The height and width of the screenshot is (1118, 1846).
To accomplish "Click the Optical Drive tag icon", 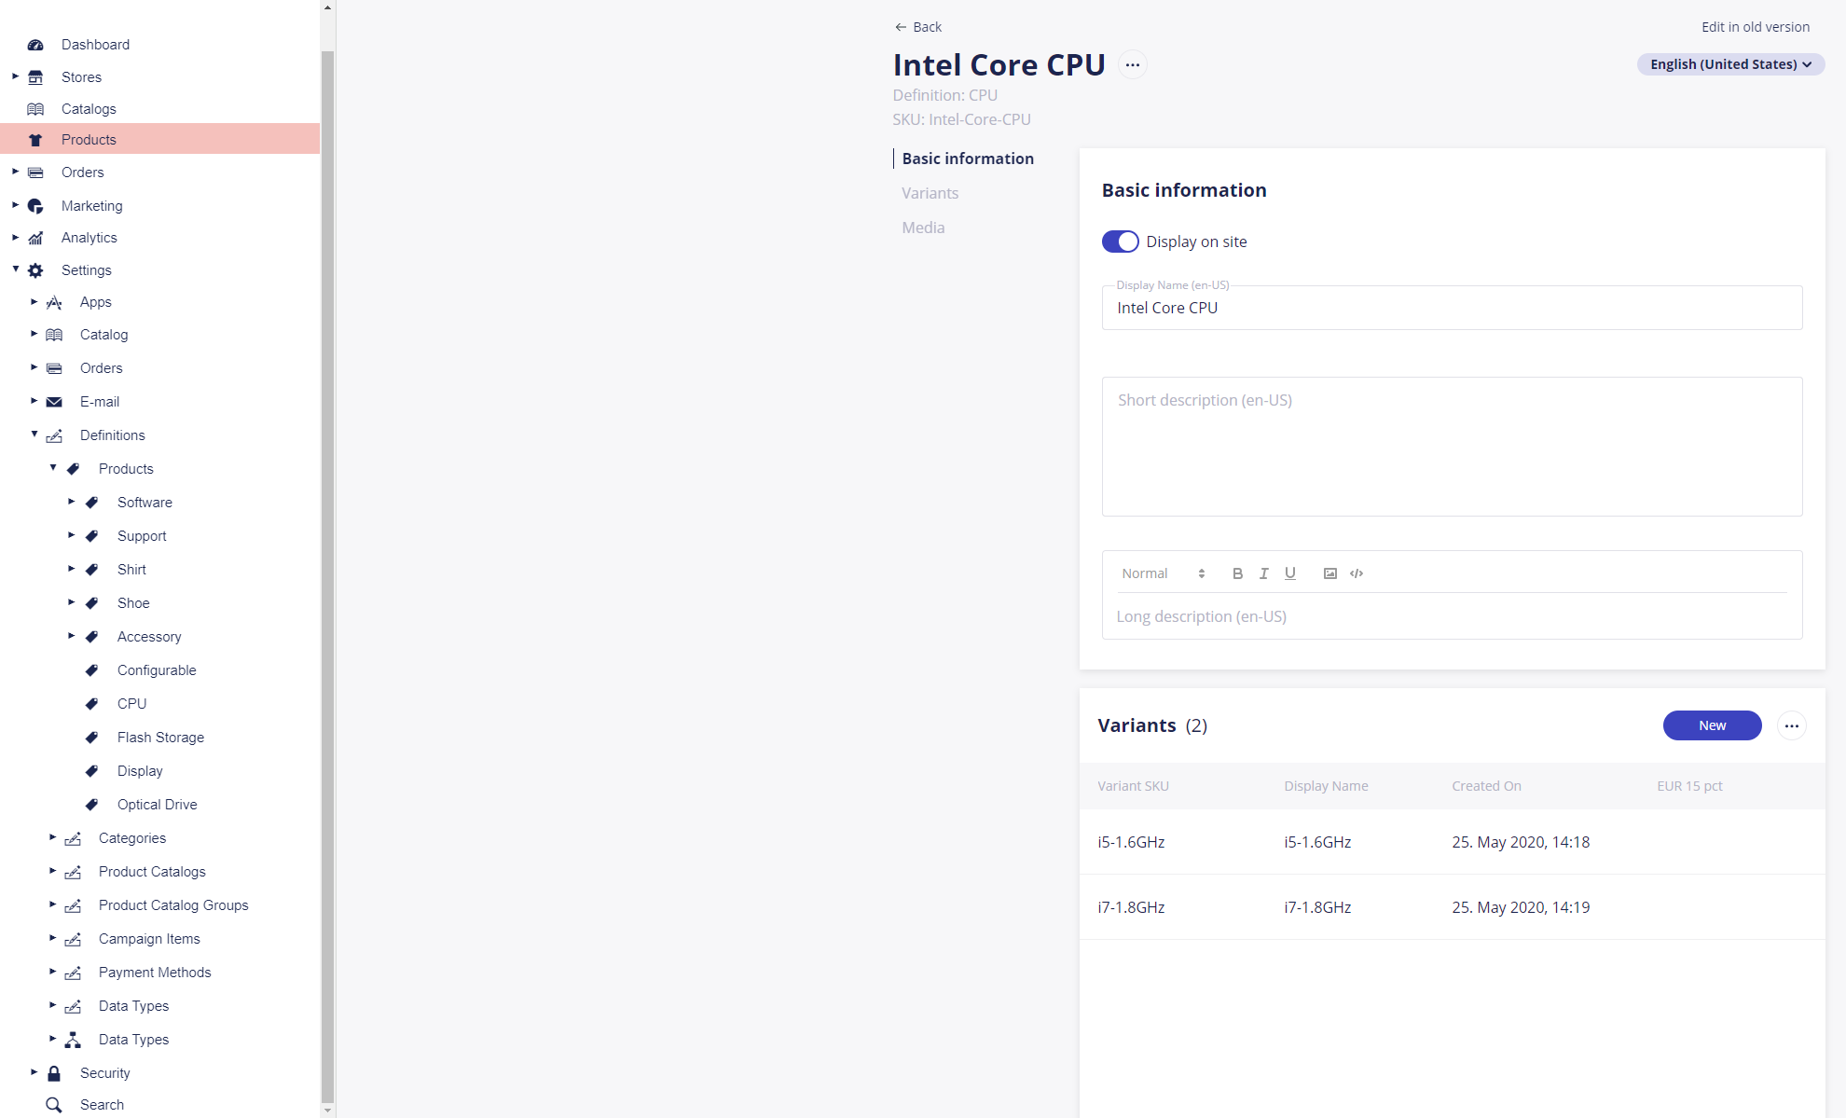I will click(91, 805).
